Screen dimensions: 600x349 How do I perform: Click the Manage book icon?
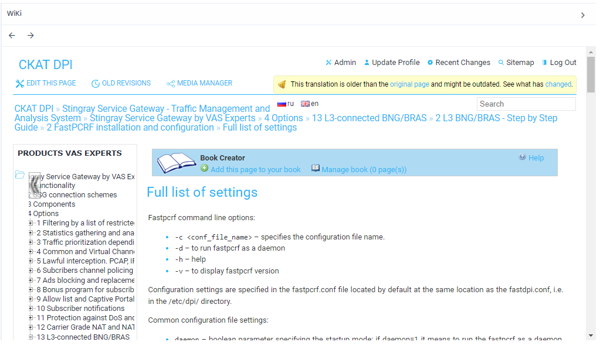316,169
